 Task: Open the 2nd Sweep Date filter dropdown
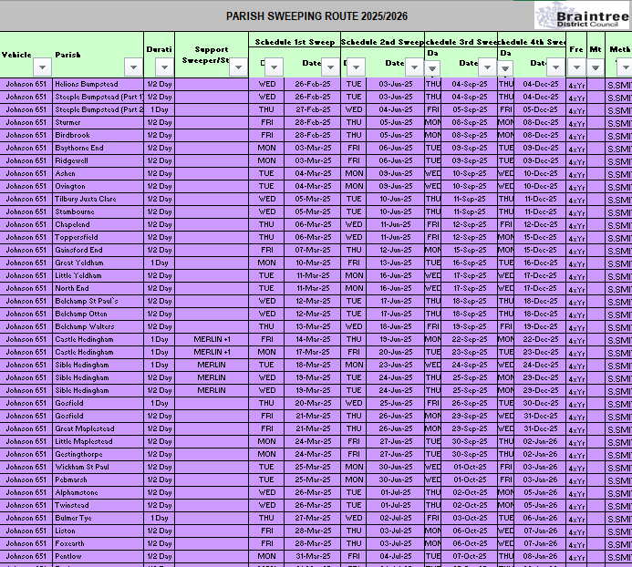pyautogui.click(x=414, y=67)
